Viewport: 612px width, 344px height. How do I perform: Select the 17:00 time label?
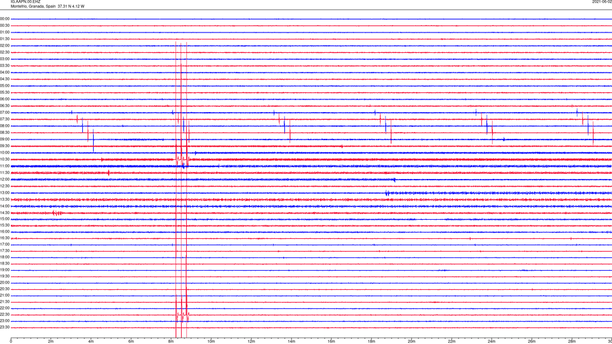(x=4, y=245)
